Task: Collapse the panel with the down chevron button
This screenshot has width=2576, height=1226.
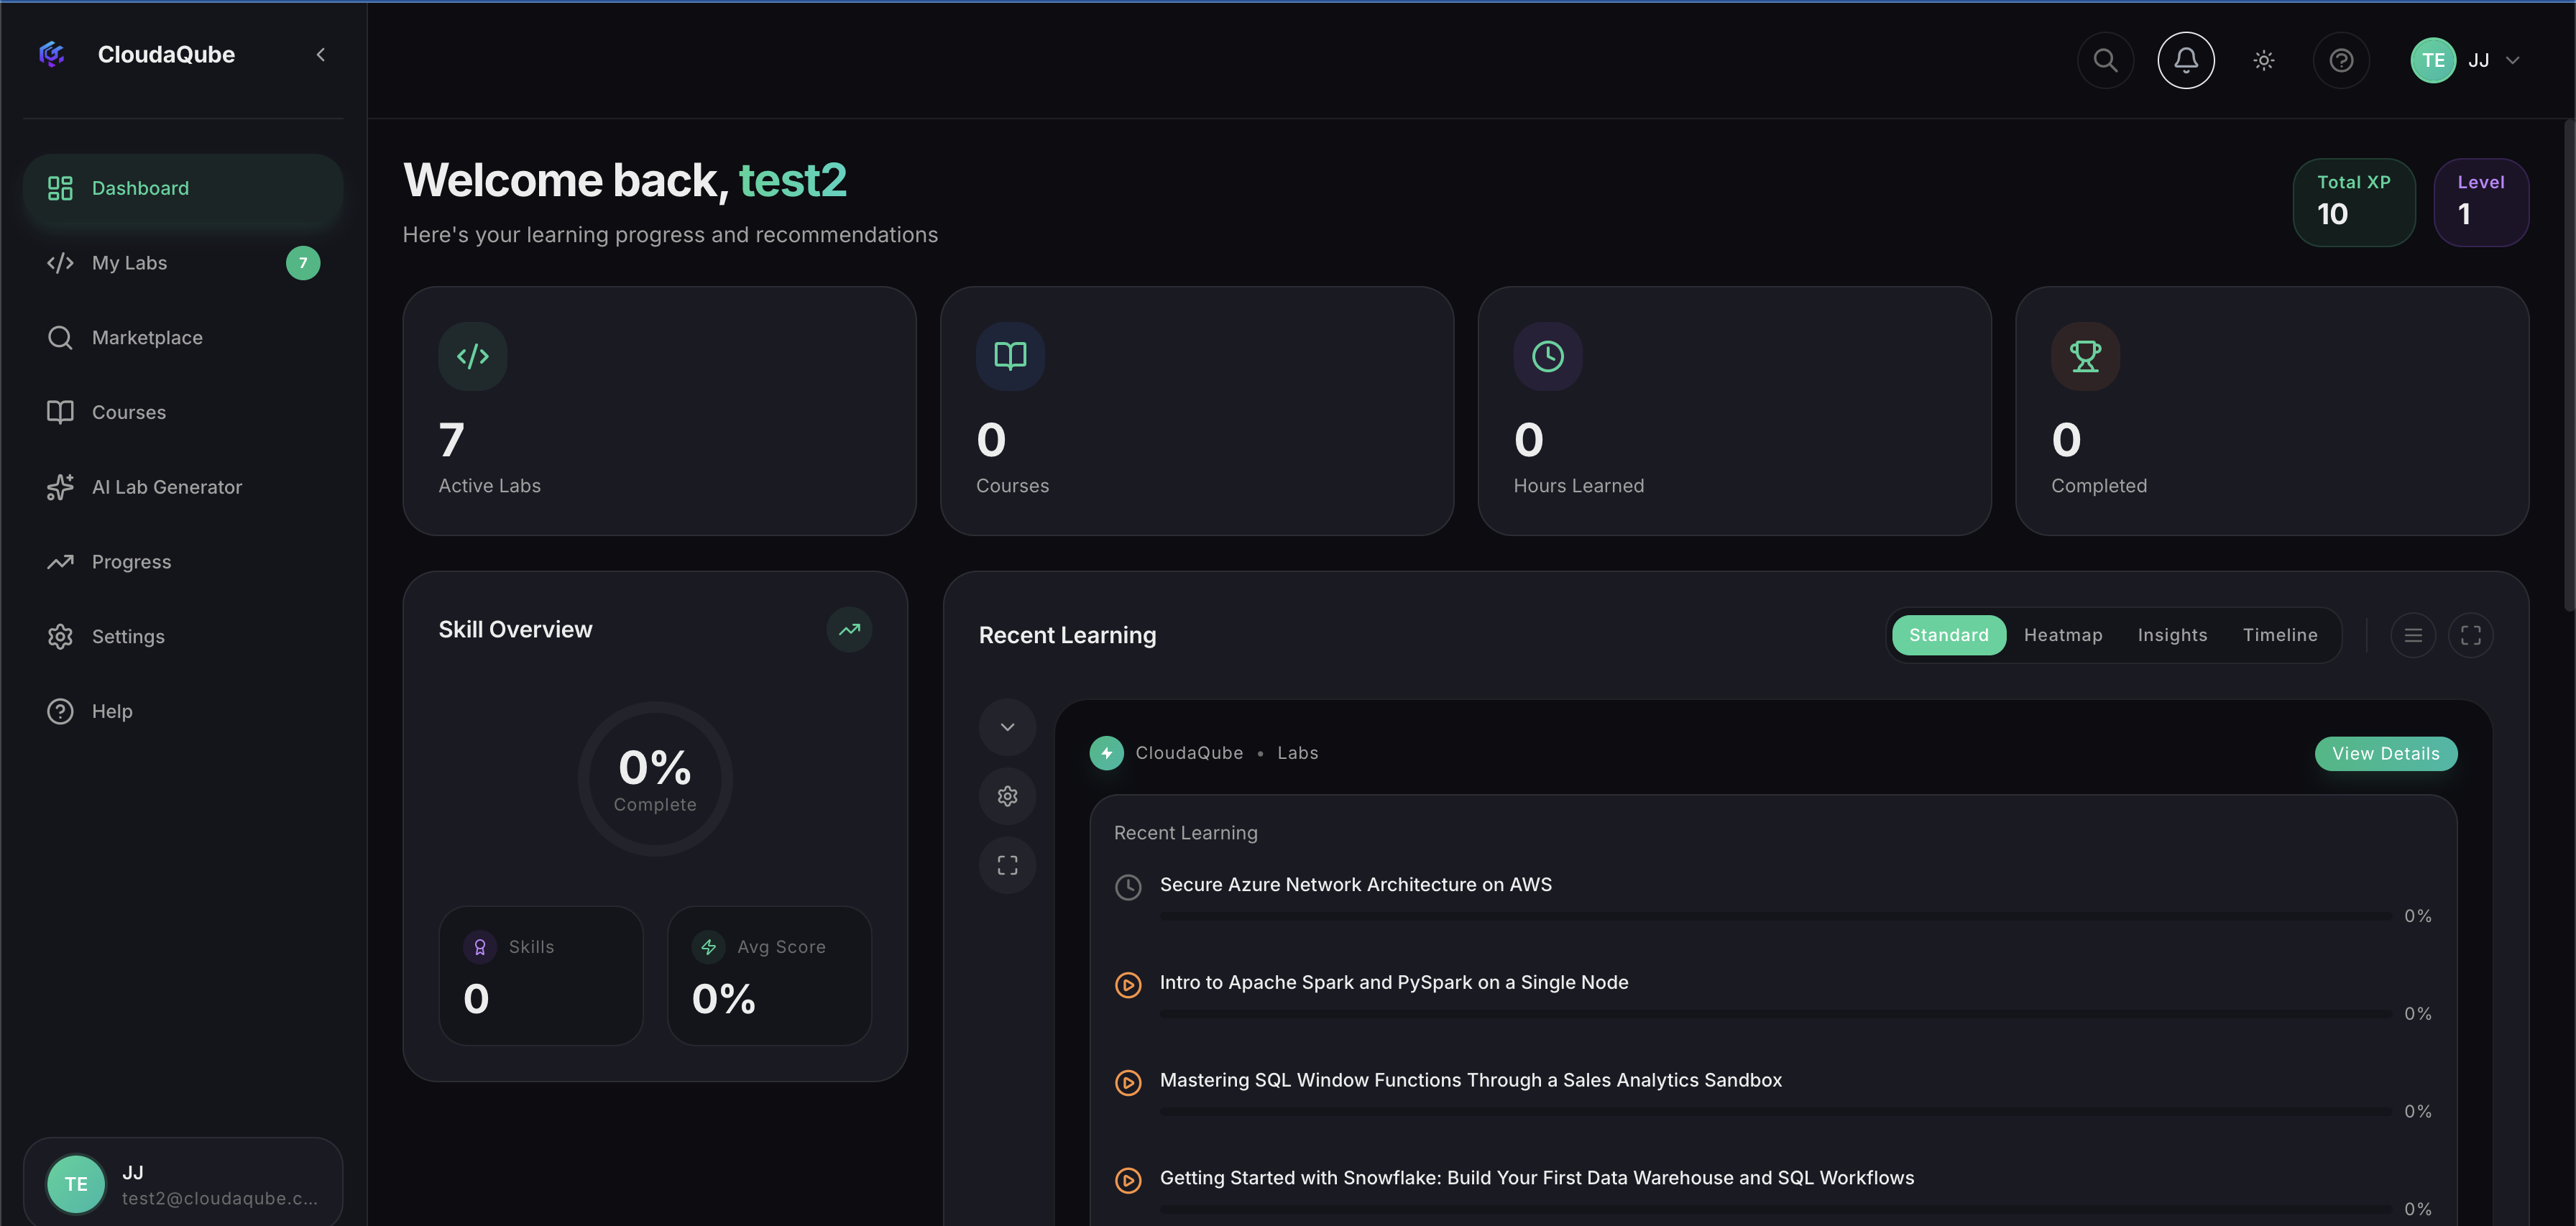Action: (1007, 727)
